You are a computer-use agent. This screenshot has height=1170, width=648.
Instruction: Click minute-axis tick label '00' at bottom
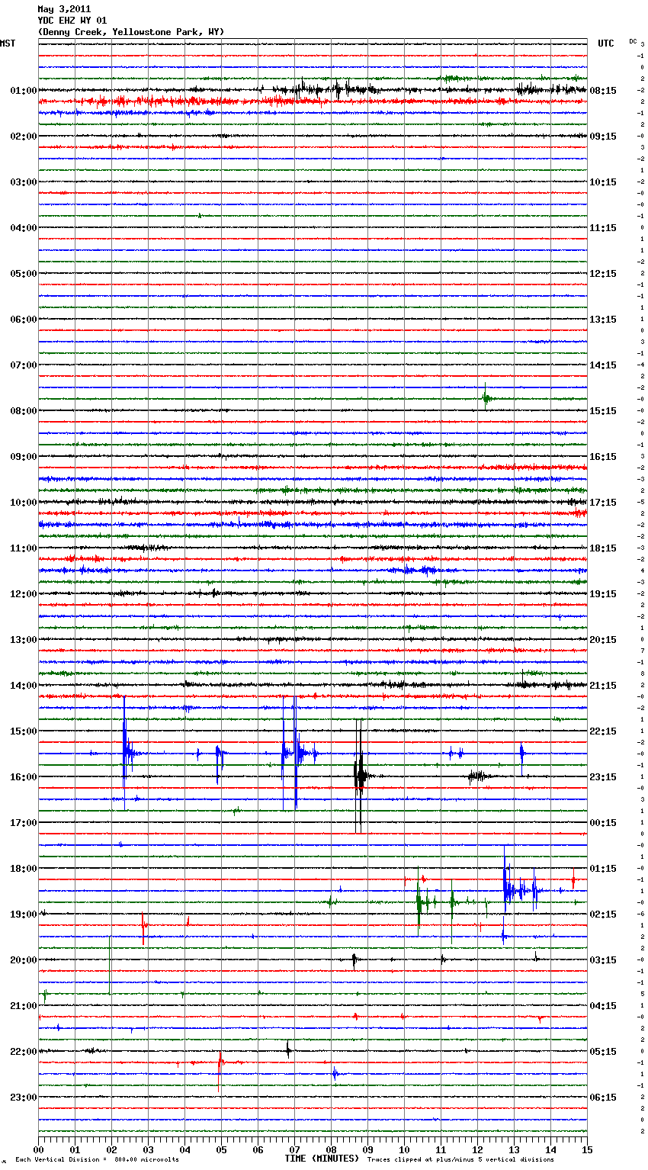click(x=38, y=1149)
